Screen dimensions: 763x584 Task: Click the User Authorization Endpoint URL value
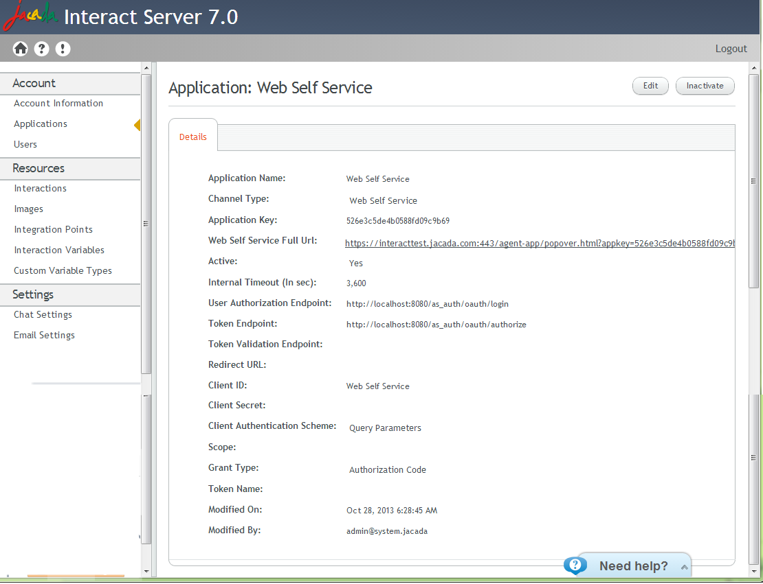428,304
